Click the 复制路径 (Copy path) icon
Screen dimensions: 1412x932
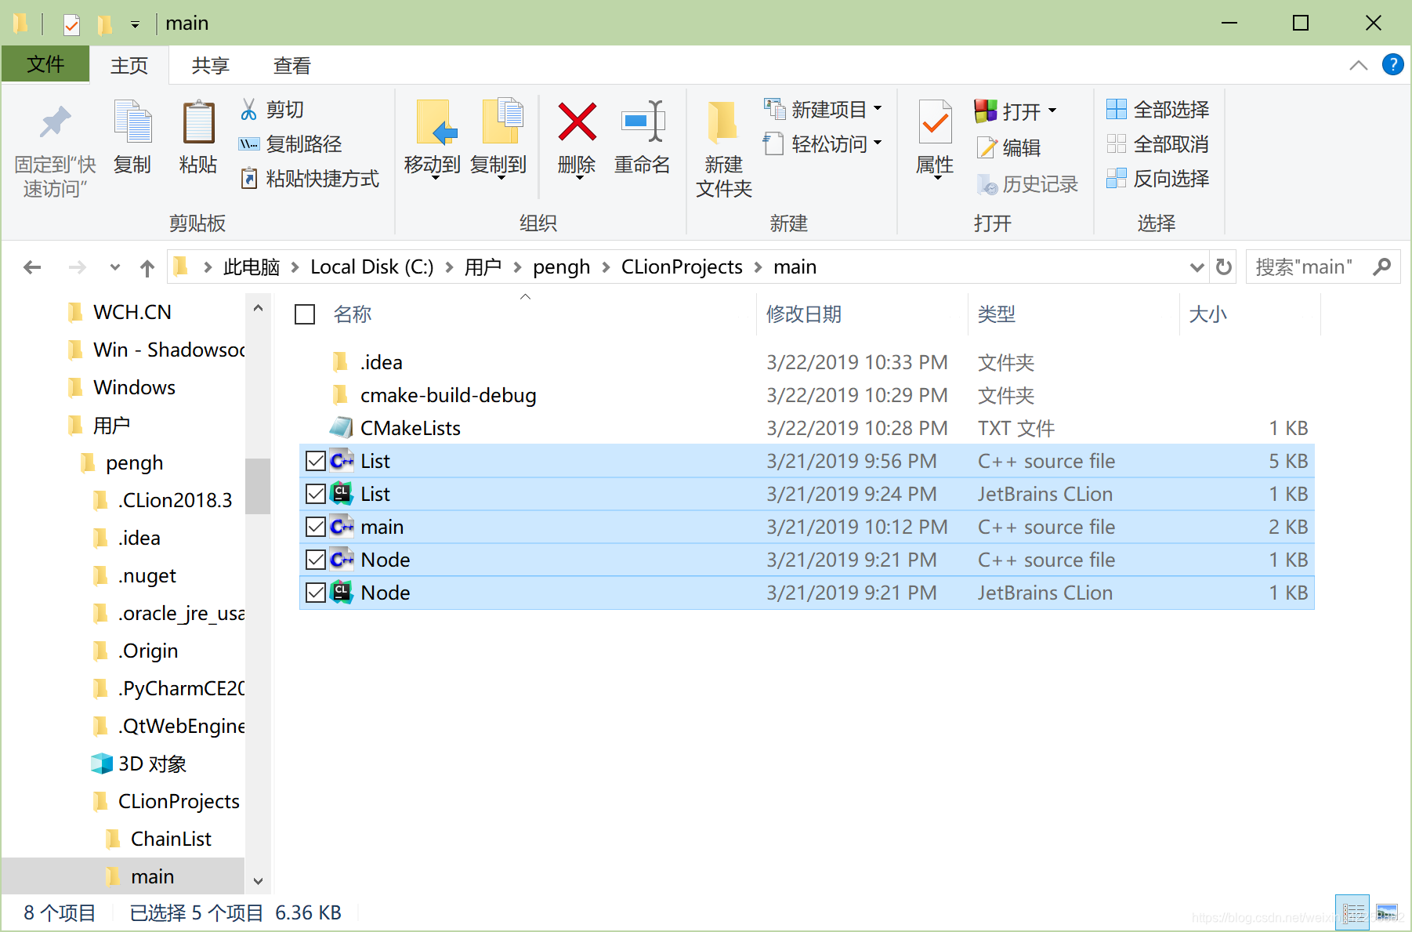click(248, 143)
